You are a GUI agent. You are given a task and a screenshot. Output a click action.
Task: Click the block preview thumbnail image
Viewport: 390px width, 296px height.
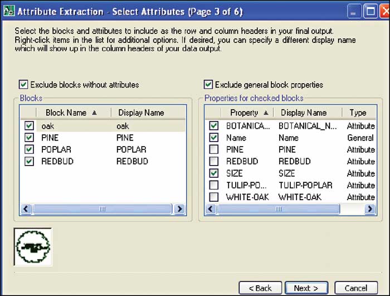pos(33,246)
